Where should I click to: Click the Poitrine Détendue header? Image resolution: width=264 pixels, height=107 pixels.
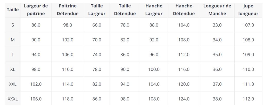[x=68, y=10]
